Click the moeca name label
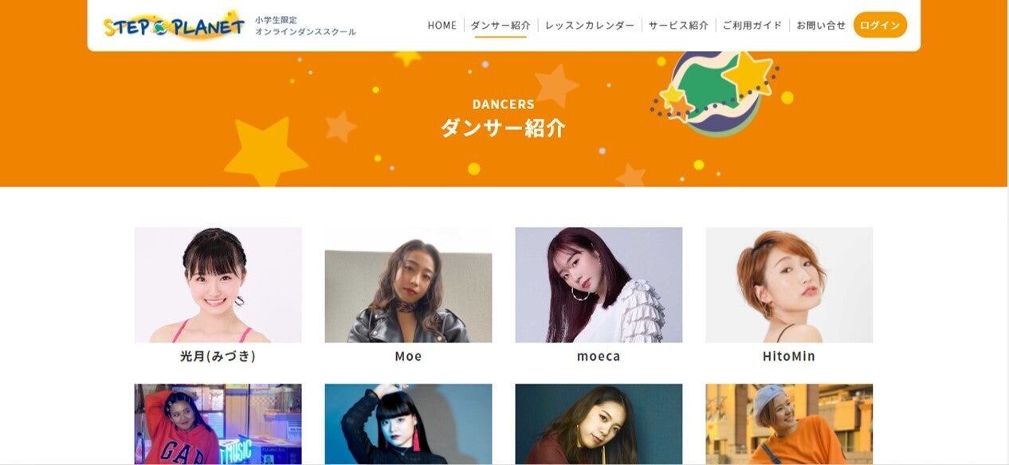 click(599, 356)
